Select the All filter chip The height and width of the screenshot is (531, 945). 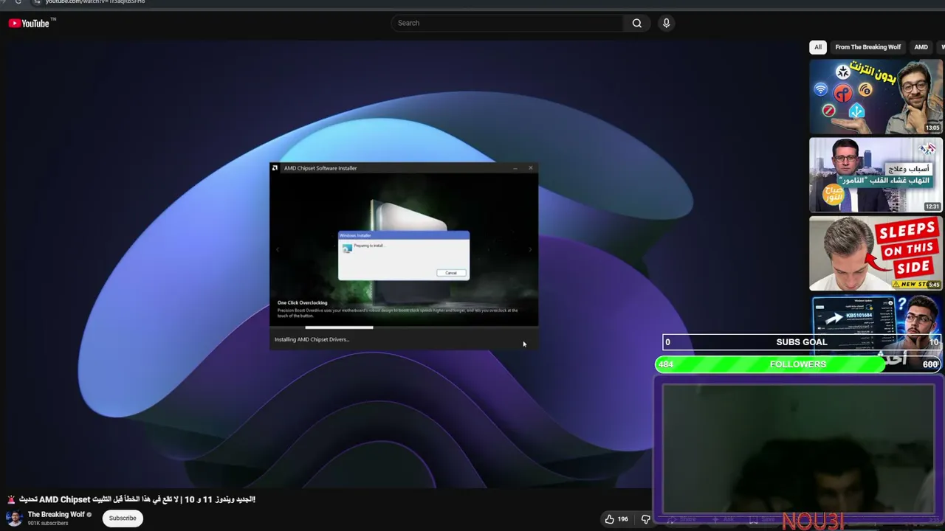tap(818, 47)
